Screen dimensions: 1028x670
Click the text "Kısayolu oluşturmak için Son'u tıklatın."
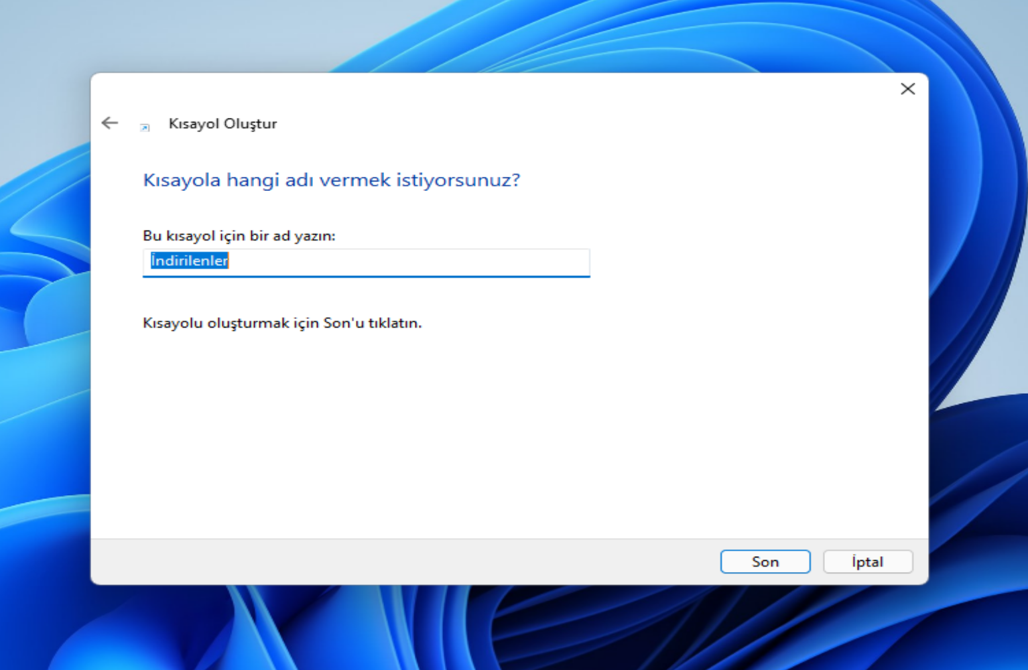[282, 323]
